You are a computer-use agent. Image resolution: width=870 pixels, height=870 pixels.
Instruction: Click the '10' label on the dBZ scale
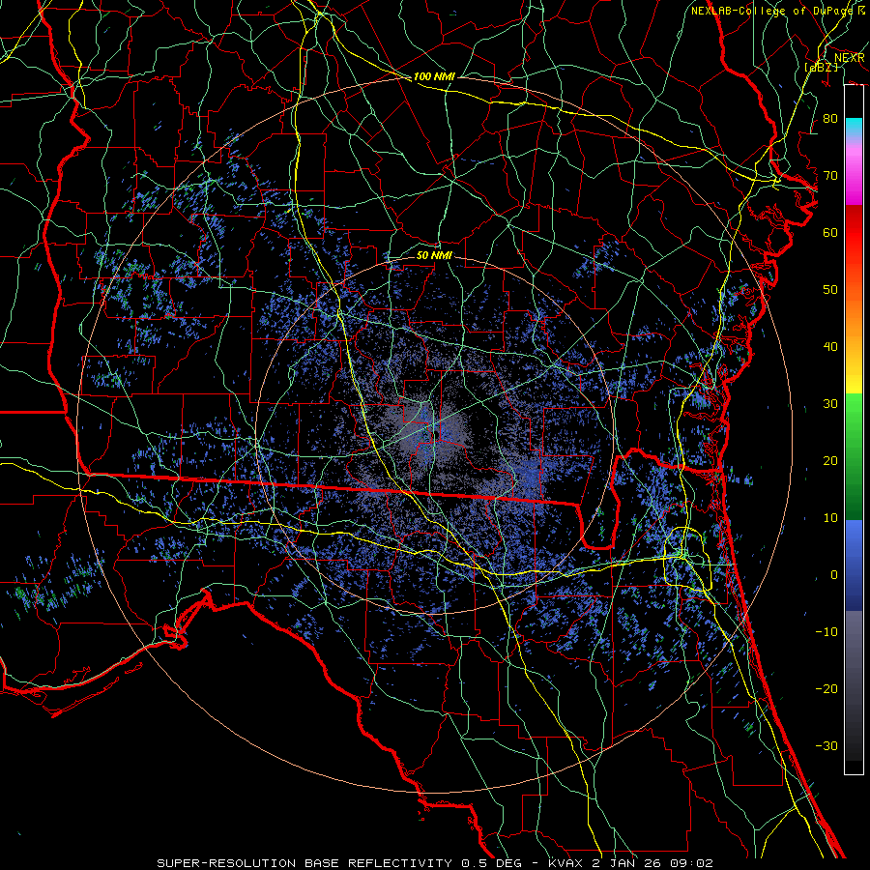click(830, 518)
